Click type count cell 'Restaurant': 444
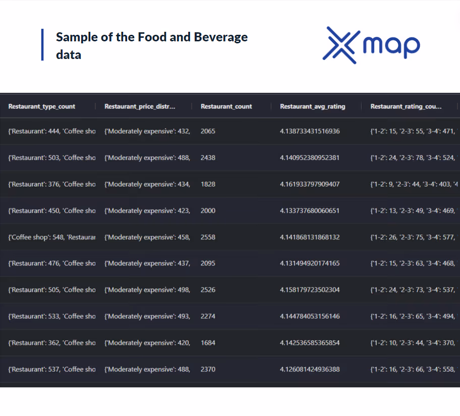Viewport: 460px width, 416px height. pos(52,131)
